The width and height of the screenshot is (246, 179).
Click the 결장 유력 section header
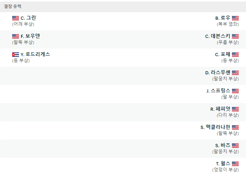point(123,6)
